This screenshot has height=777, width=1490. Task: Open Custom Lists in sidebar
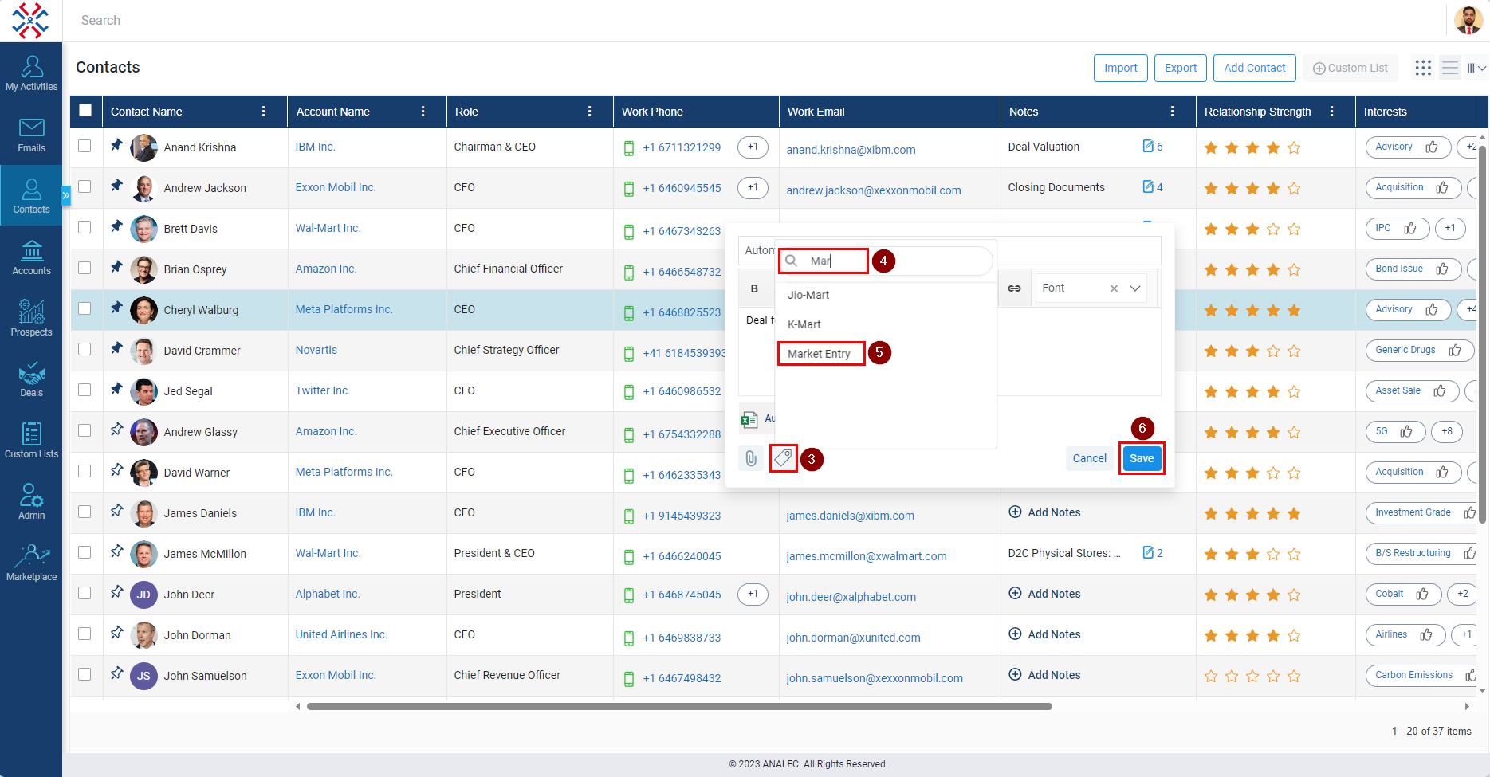point(31,441)
